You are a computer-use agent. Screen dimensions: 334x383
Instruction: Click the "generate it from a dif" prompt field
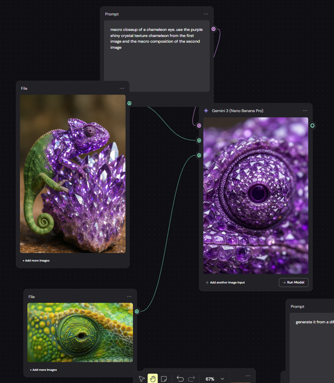[312, 347]
